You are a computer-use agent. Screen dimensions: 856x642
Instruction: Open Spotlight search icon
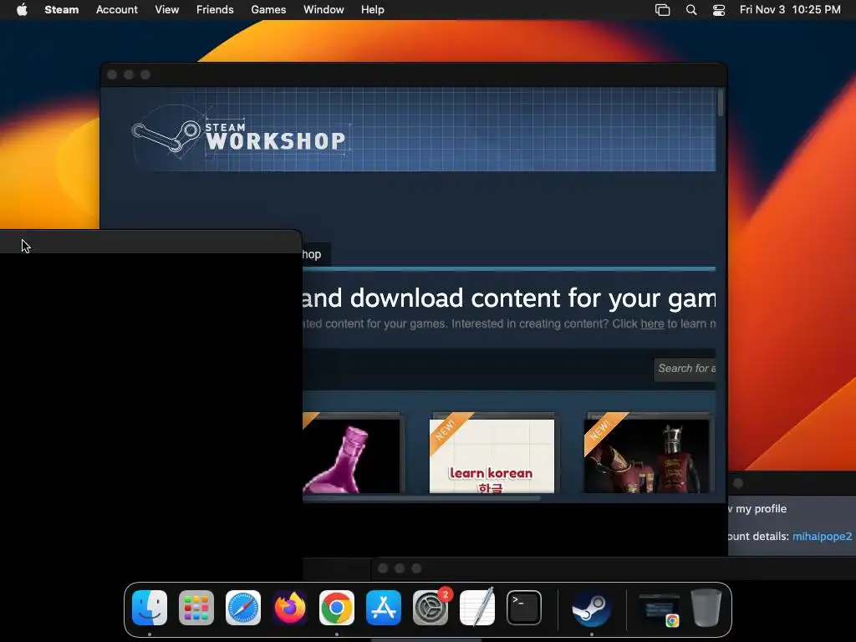point(691,9)
